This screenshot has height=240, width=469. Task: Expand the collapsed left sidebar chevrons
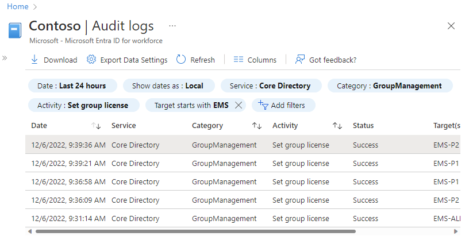[x=5, y=58]
